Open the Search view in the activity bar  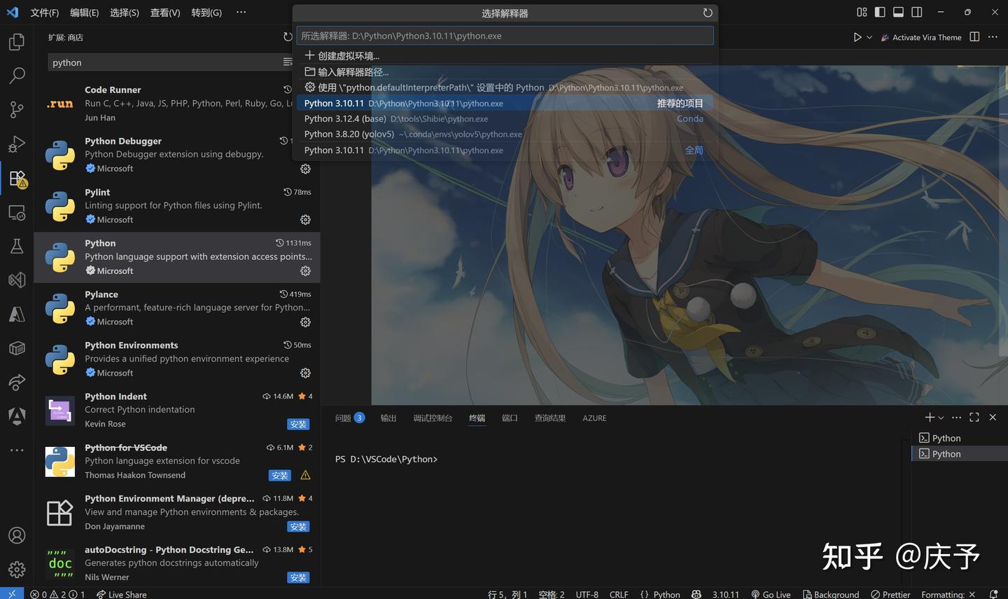click(x=17, y=75)
